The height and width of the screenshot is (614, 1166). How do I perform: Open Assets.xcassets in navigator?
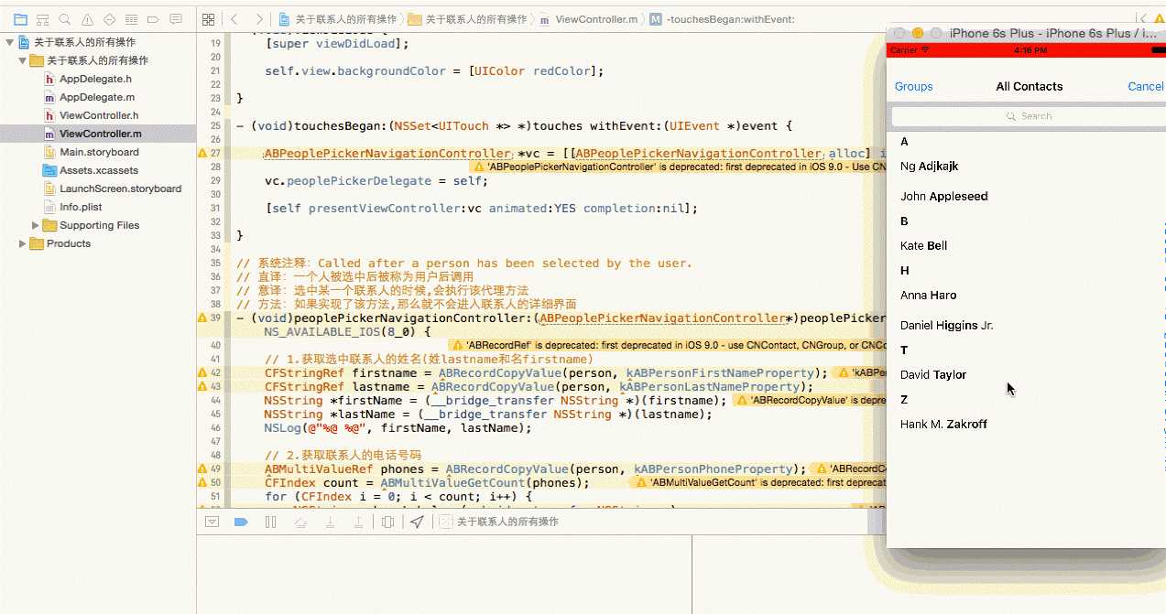(x=99, y=170)
